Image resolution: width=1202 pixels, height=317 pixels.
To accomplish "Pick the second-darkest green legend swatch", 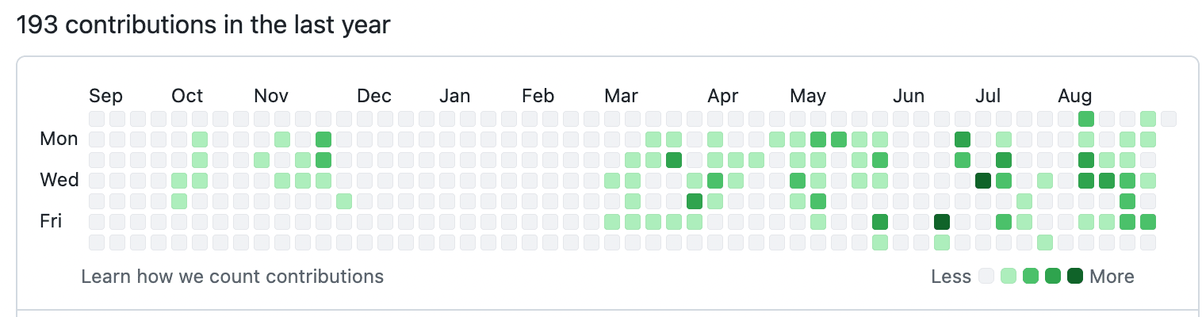I will click(x=1053, y=277).
